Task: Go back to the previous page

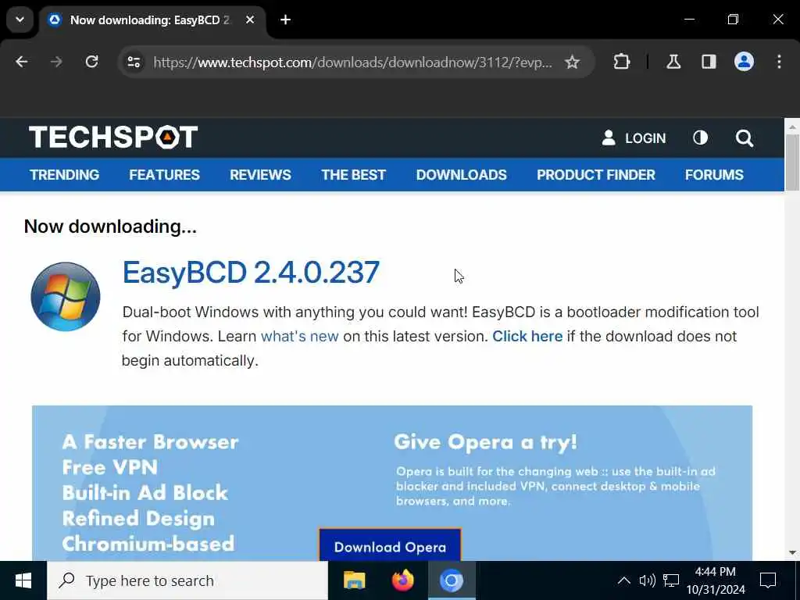Action: 21,62
